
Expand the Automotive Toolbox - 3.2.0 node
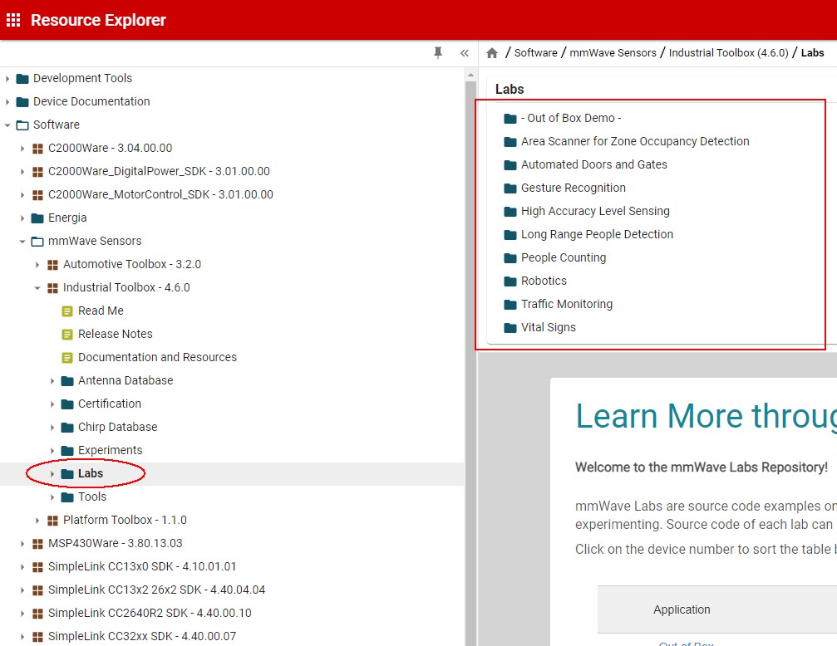pos(37,265)
